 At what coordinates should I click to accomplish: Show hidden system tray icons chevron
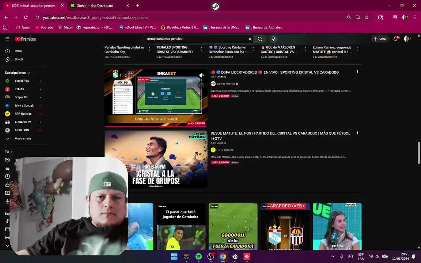coord(333,256)
